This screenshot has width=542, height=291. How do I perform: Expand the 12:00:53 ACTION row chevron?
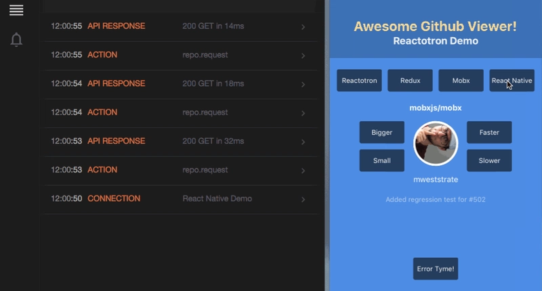click(303, 171)
